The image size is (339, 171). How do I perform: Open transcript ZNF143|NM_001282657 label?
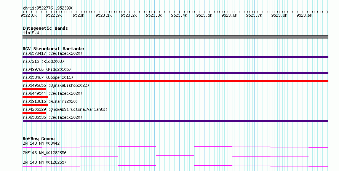(x=45, y=162)
